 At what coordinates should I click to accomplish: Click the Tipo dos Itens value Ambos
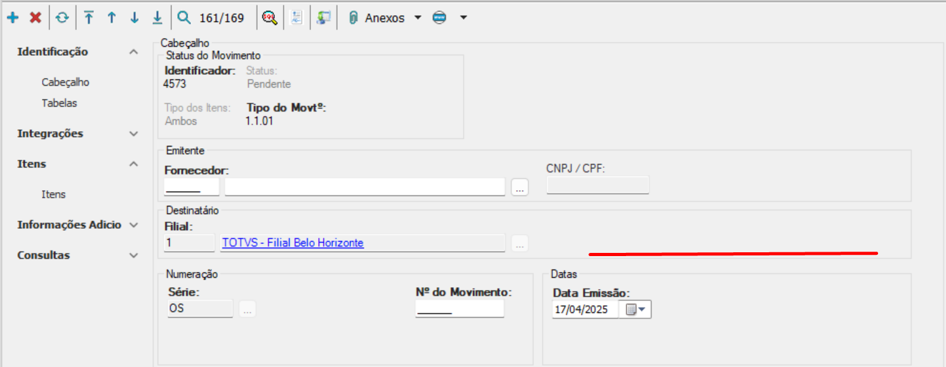181,120
